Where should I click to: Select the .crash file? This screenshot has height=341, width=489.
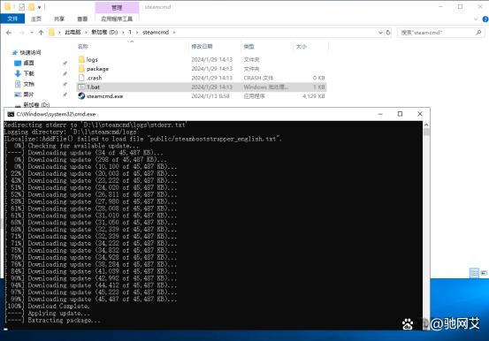[94, 78]
